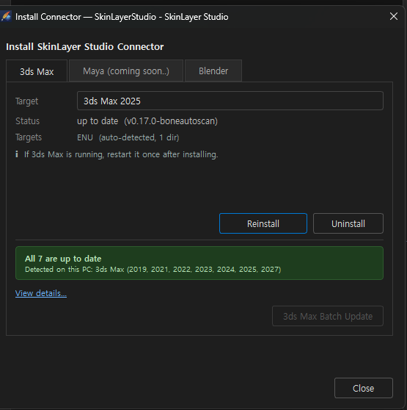Click the 'Target' field label

coord(26,101)
